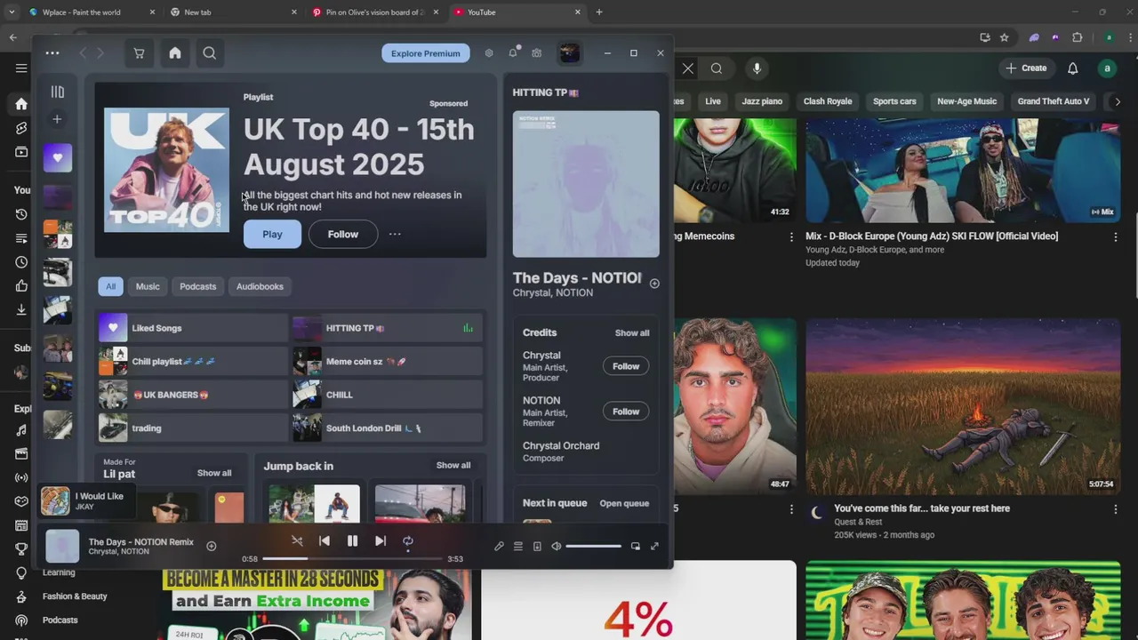Show all credits
1138x640 pixels.
632,332
